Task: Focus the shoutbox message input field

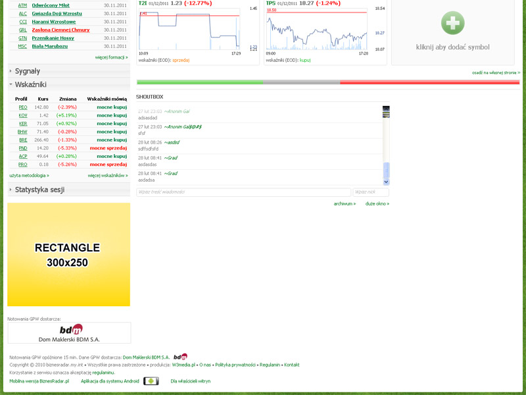Action: (x=242, y=192)
